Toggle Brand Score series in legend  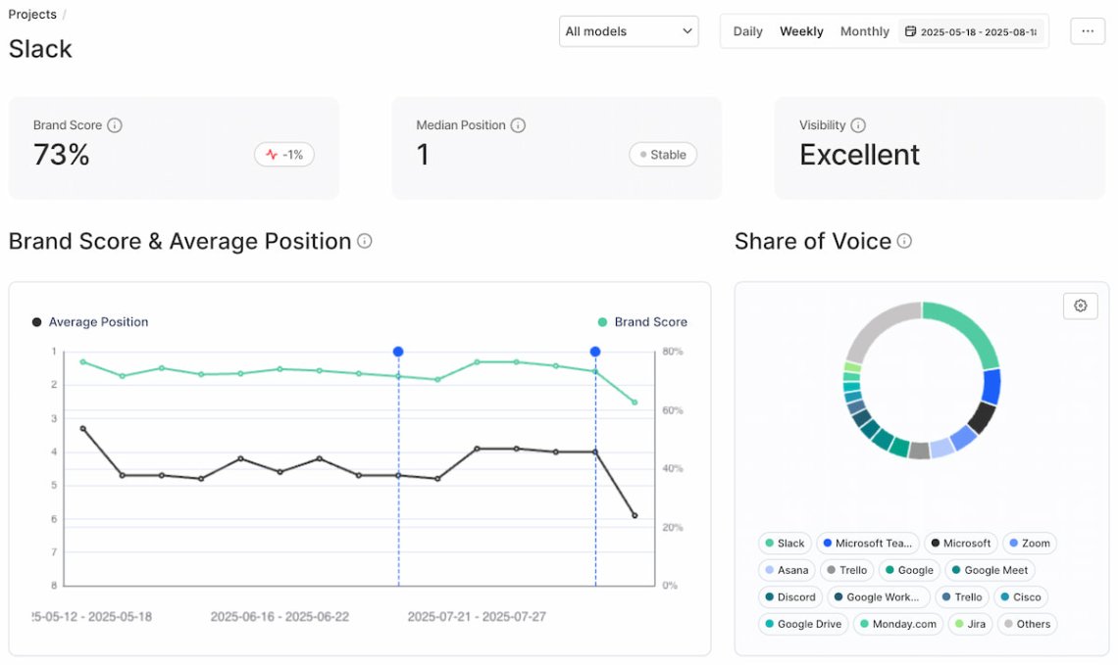[642, 322]
